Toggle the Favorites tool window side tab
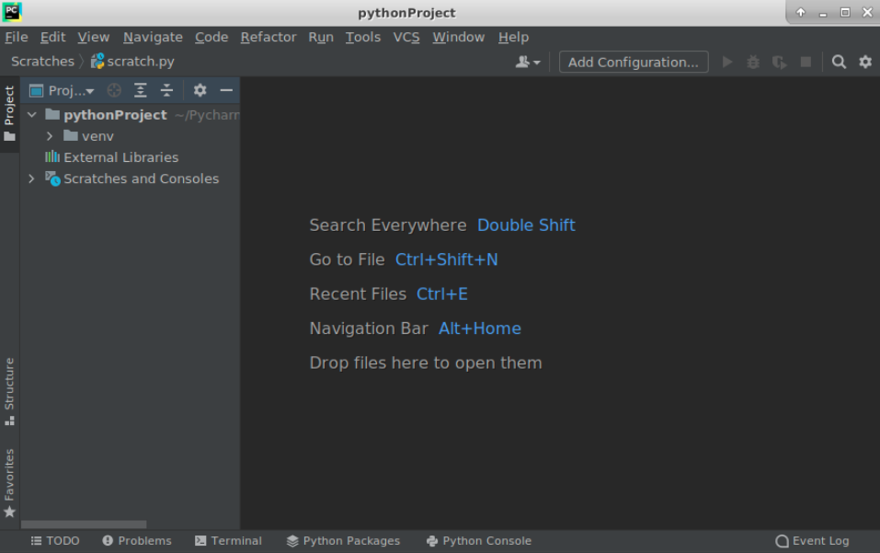This screenshot has height=553, width=880. [9, 482]
